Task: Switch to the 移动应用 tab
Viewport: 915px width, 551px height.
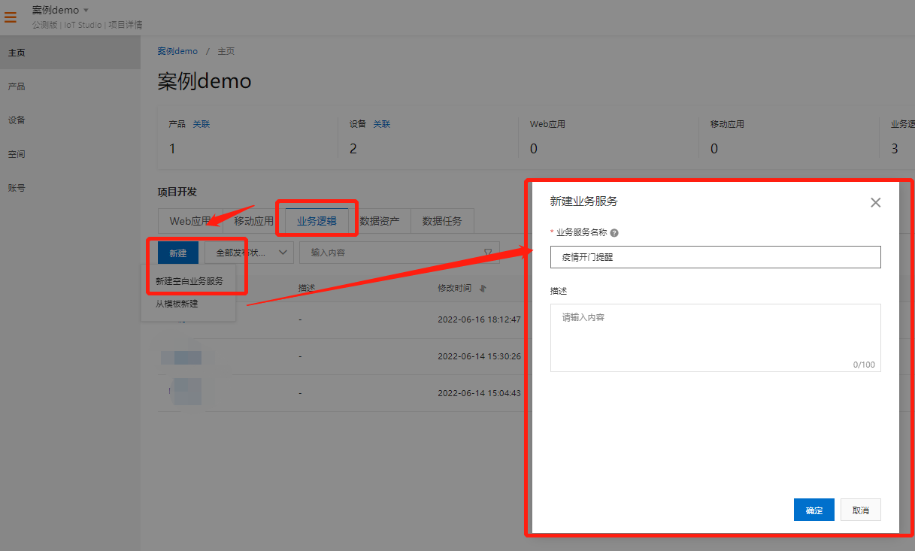Action: 253,221
